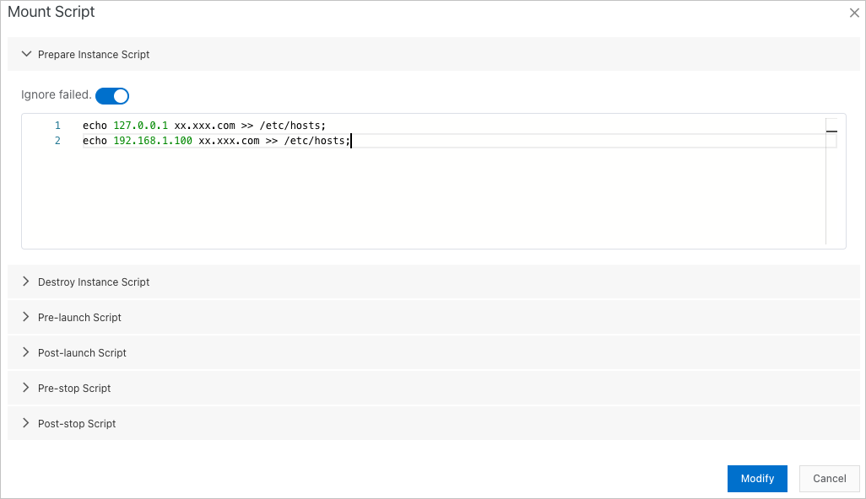Expand the Post-stop Script section
This screenshot has height=499, width=866.
[x=77, y=423]
